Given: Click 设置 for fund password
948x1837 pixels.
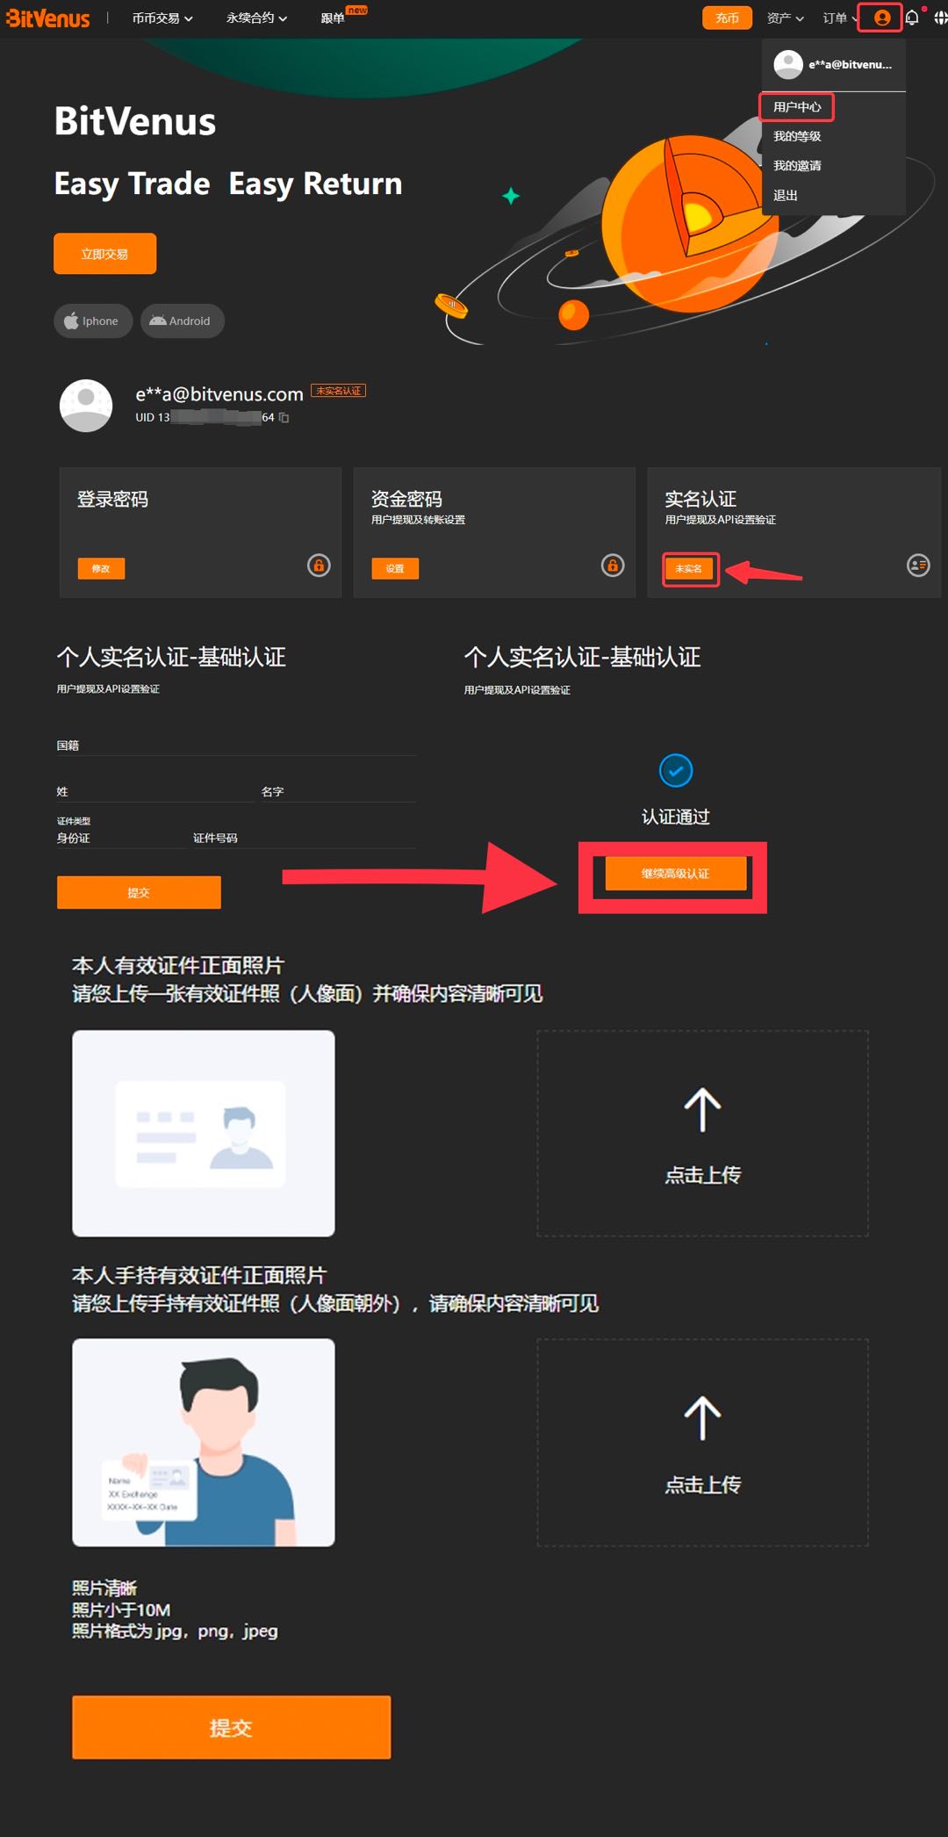Looking at the screenshot, I should coord(395,569).
